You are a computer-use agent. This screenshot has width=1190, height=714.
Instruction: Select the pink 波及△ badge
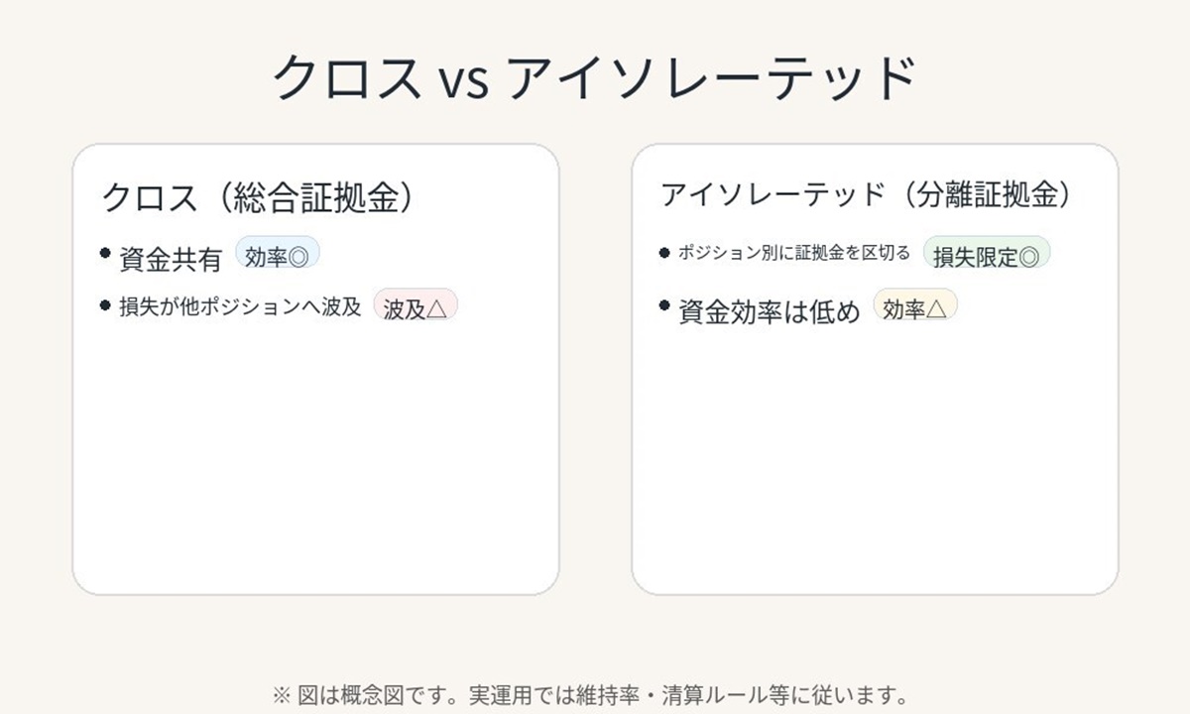(416, 306)
